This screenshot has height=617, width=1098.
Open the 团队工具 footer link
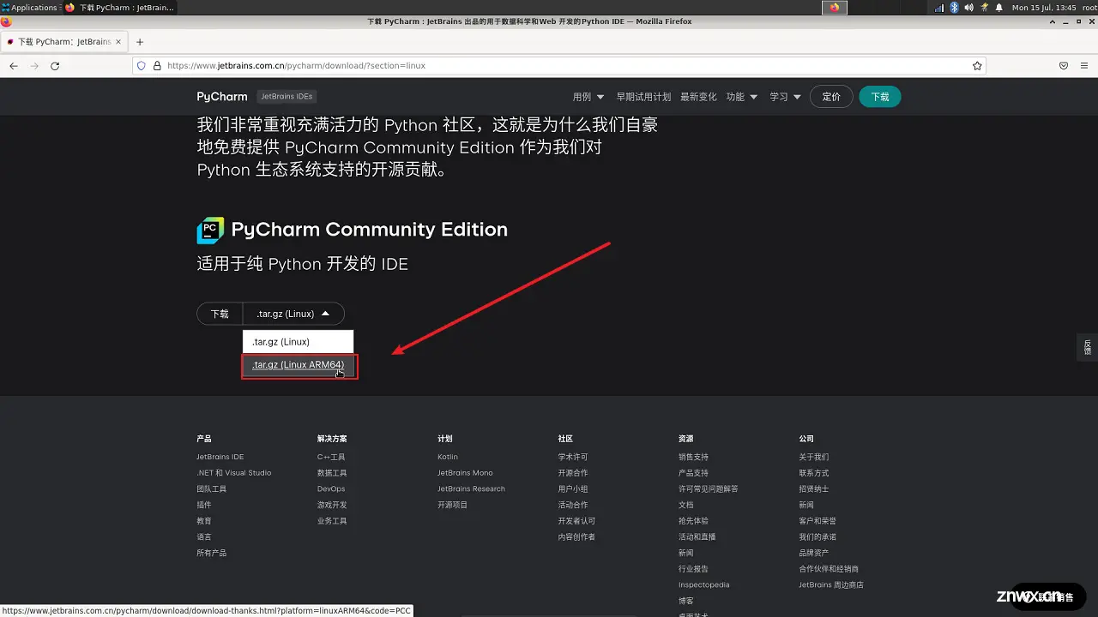coord(211,489)
